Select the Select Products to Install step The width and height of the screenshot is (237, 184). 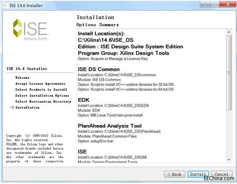[x=41, y=89]
